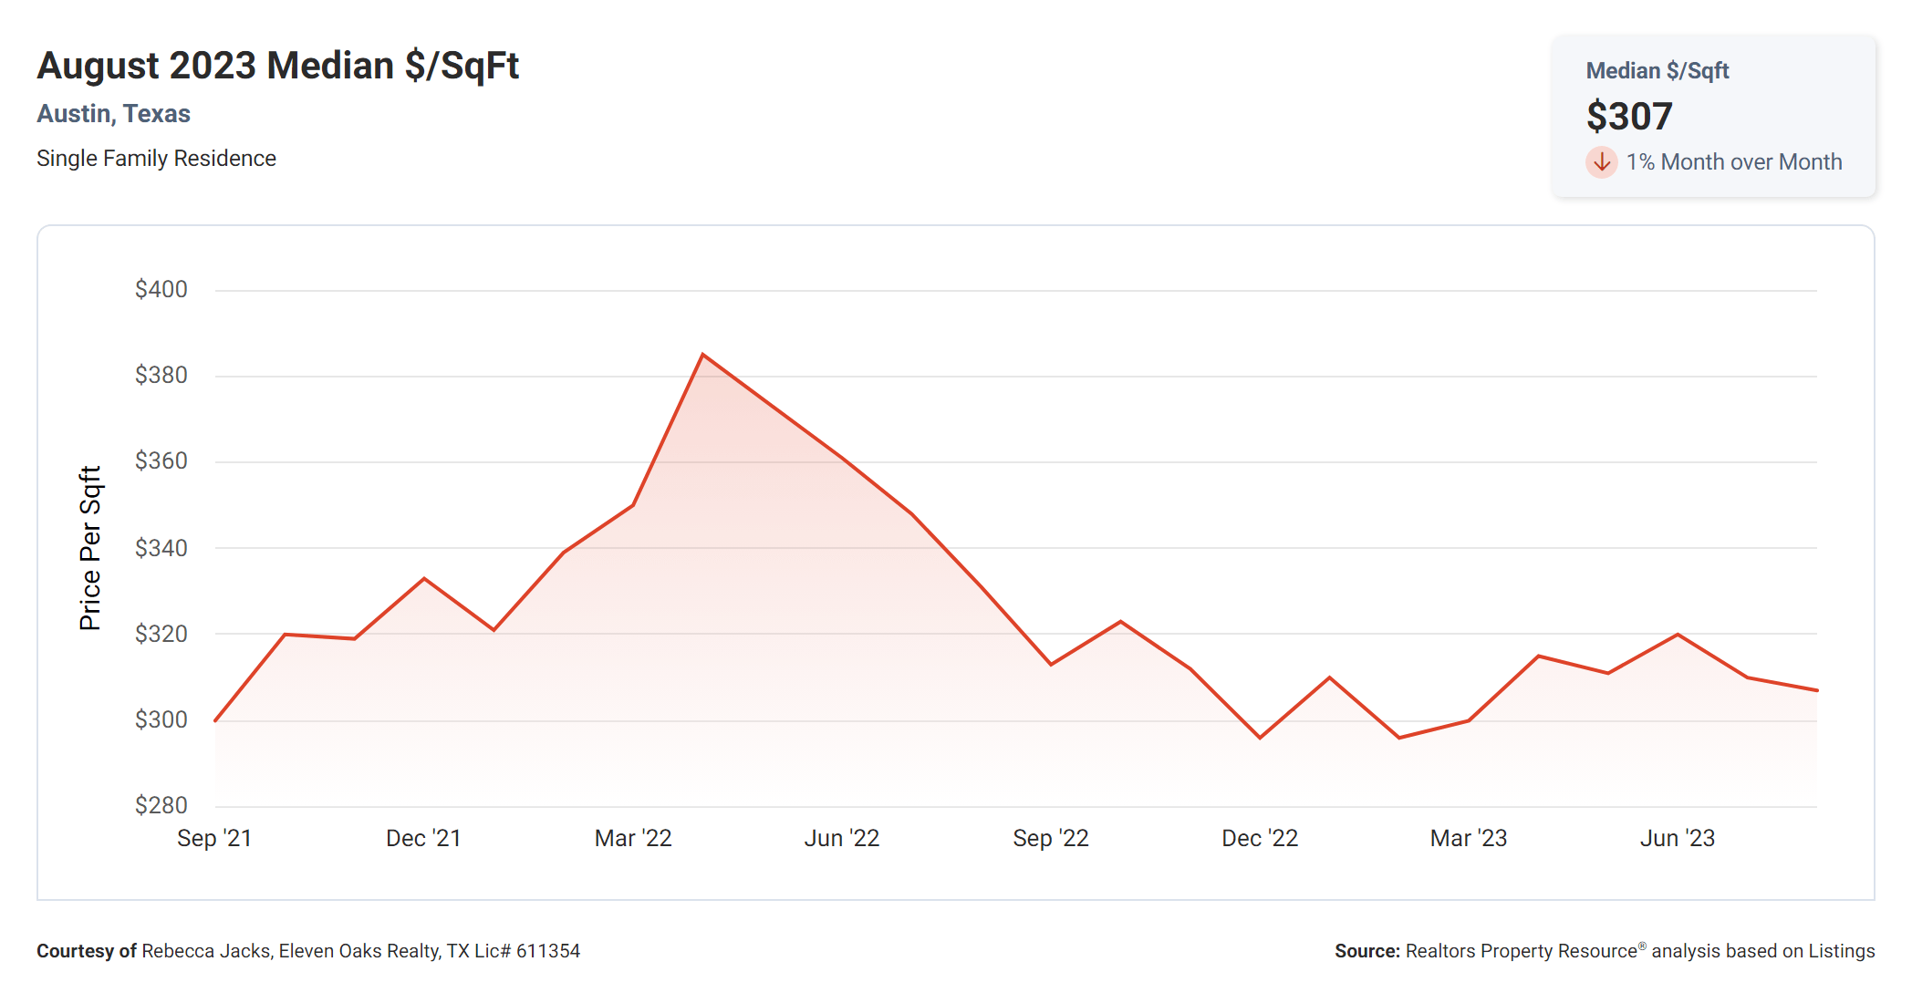Click the Mar '23 x-axis label
This screenshot has width=1912, height=1003.
1469,838
